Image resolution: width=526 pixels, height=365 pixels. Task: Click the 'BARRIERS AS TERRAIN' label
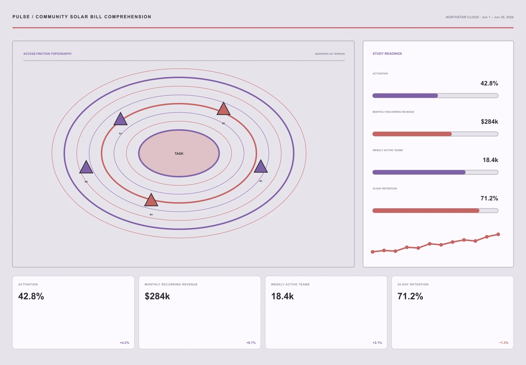(330, 54)
